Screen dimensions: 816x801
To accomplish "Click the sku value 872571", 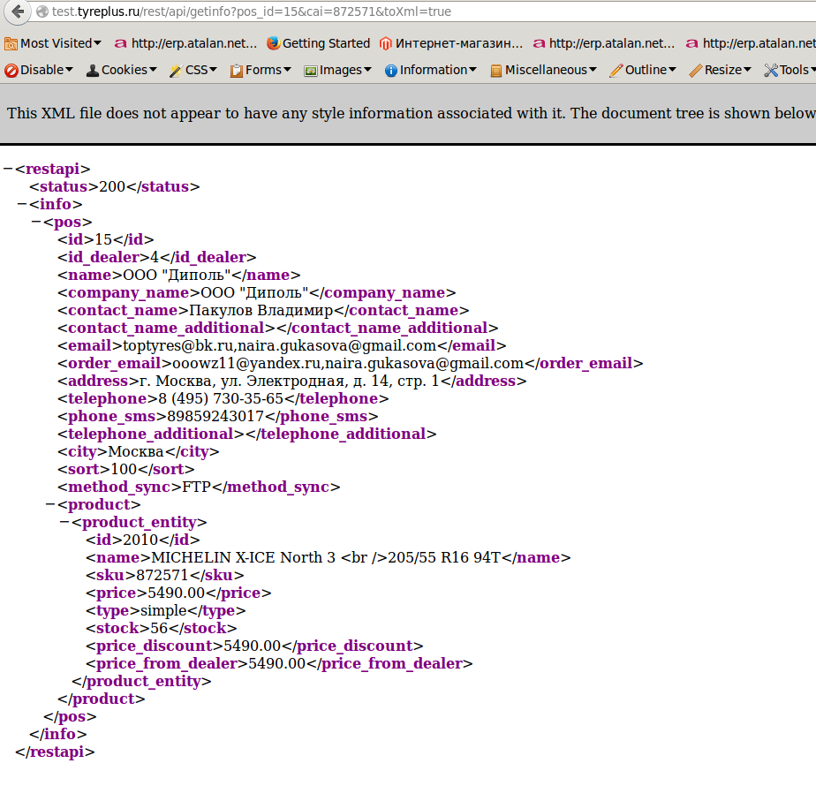I will pos(162,575).
